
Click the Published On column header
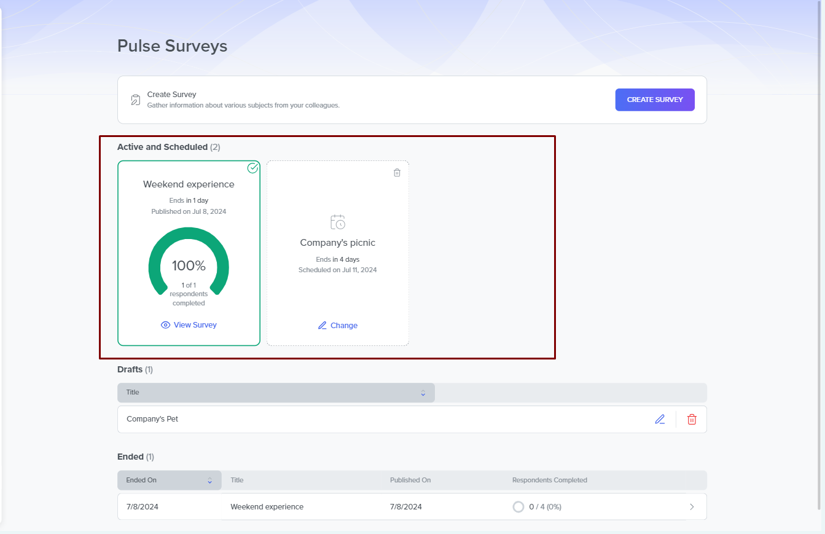pos(409,481)
